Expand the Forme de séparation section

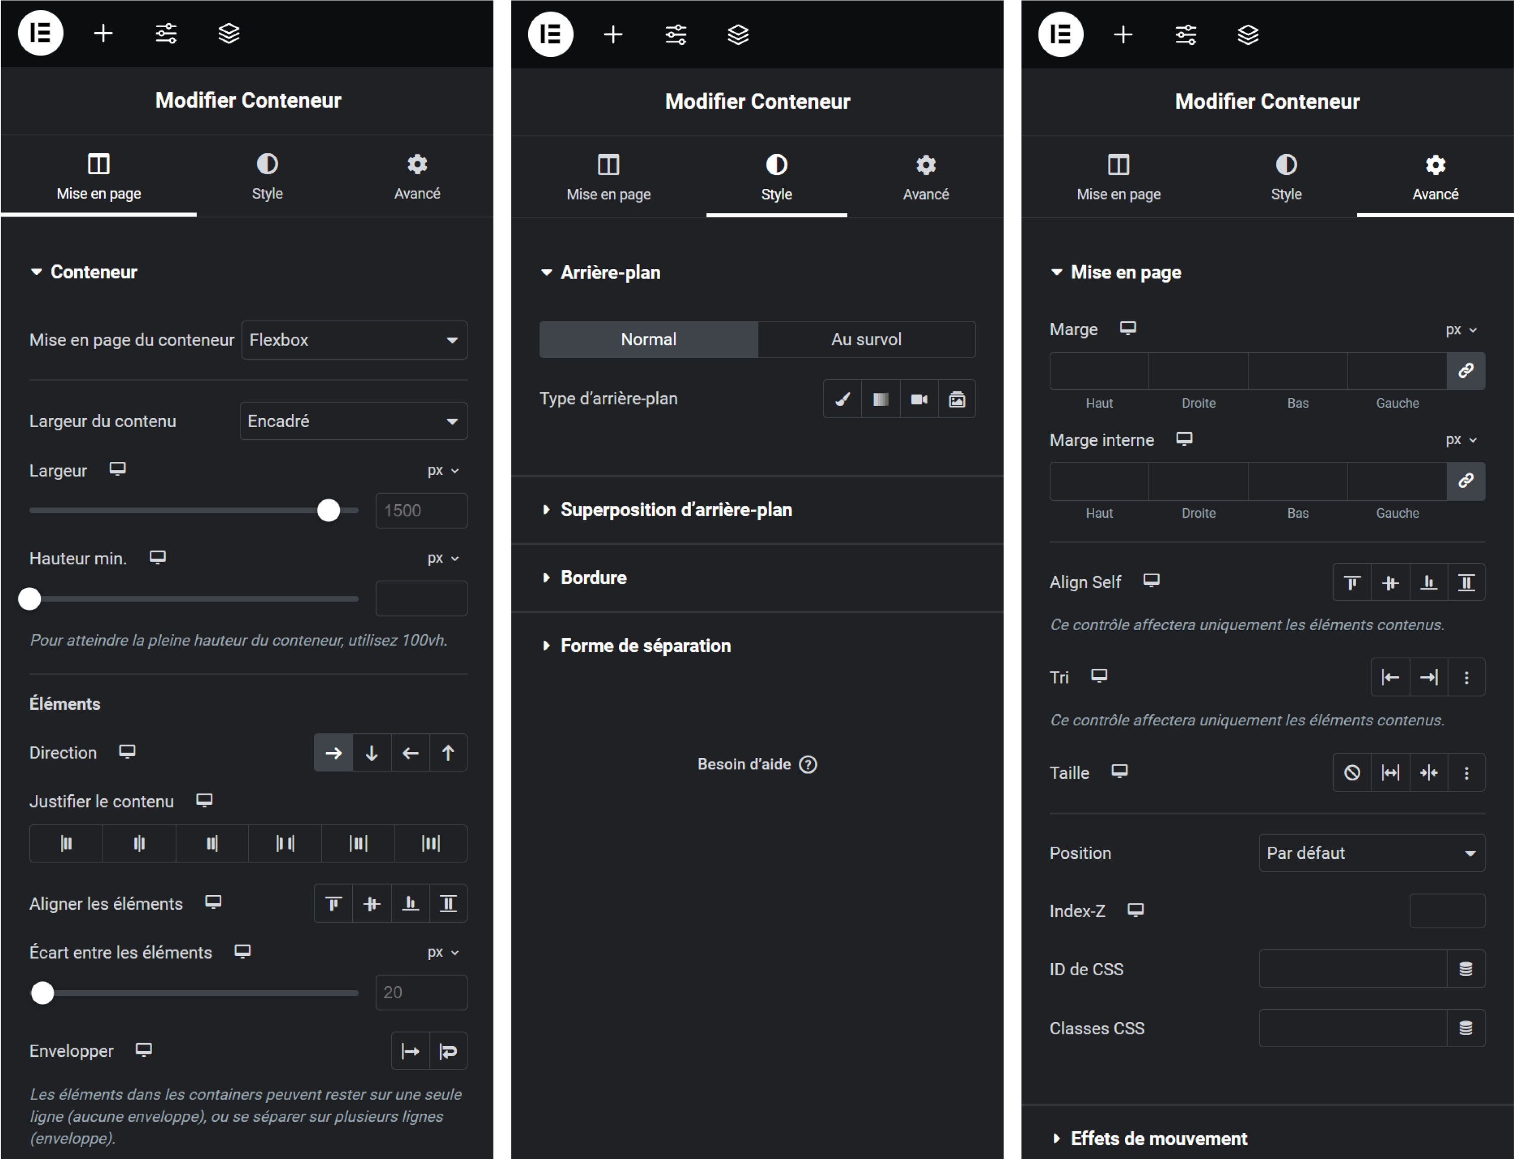pos(758,646)
